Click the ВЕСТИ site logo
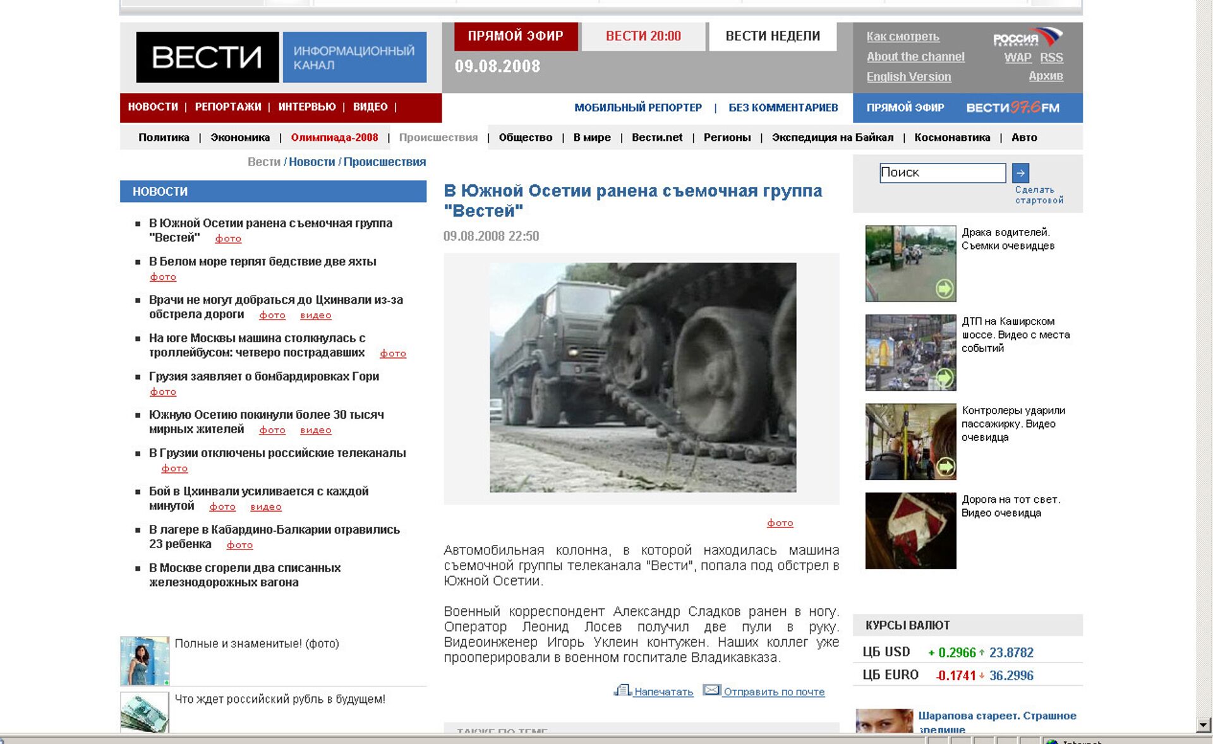The height and width of the screenshot is (744, 1213). [x=208, y=57]
